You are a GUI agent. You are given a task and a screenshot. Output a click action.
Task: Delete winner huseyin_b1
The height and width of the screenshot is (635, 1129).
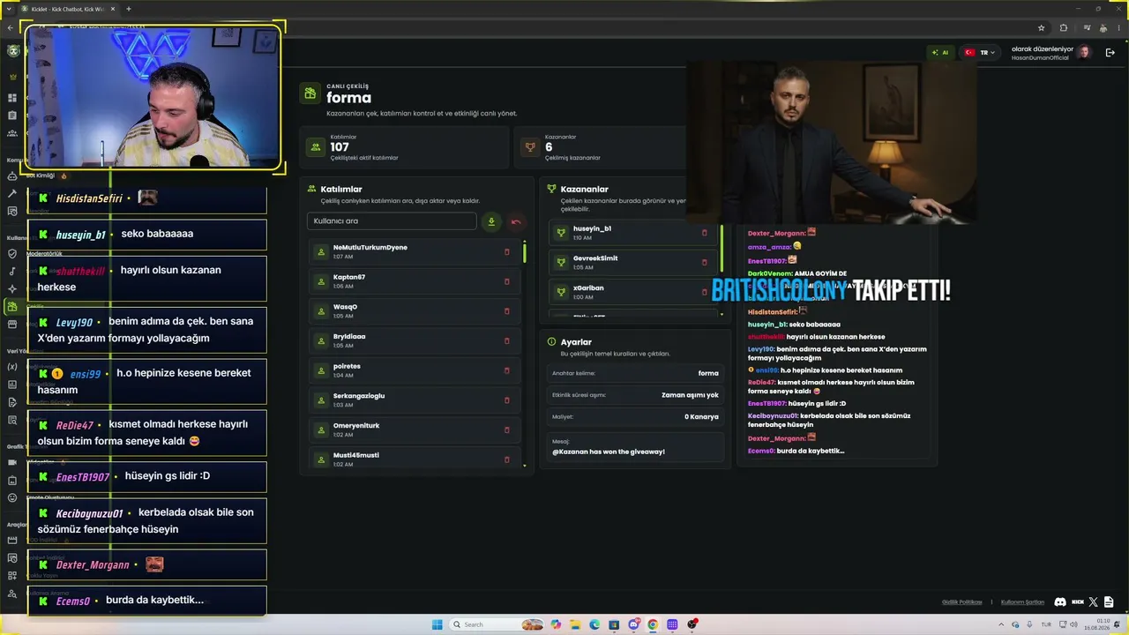coord(704,233)
